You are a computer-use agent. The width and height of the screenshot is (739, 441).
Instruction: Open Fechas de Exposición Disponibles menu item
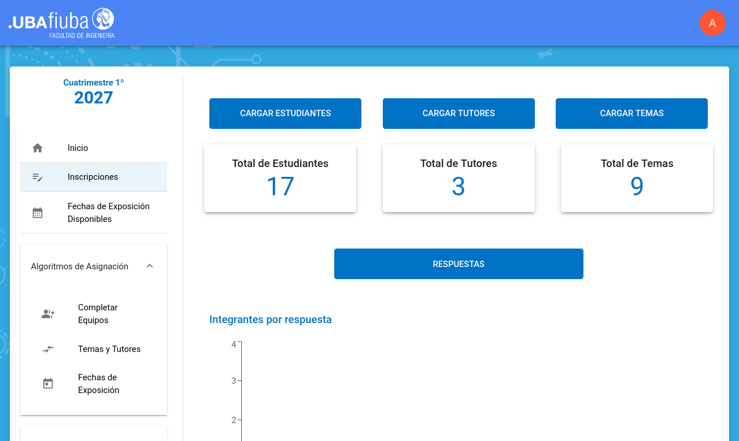coord(108,213)
